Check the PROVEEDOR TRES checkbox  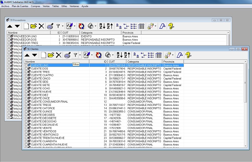[x=9, y=43]
